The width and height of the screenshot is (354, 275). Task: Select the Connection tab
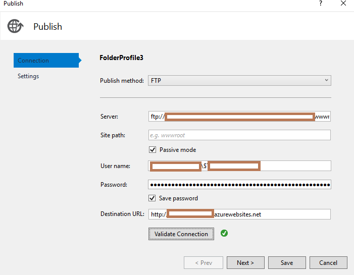tap(45, 61)
